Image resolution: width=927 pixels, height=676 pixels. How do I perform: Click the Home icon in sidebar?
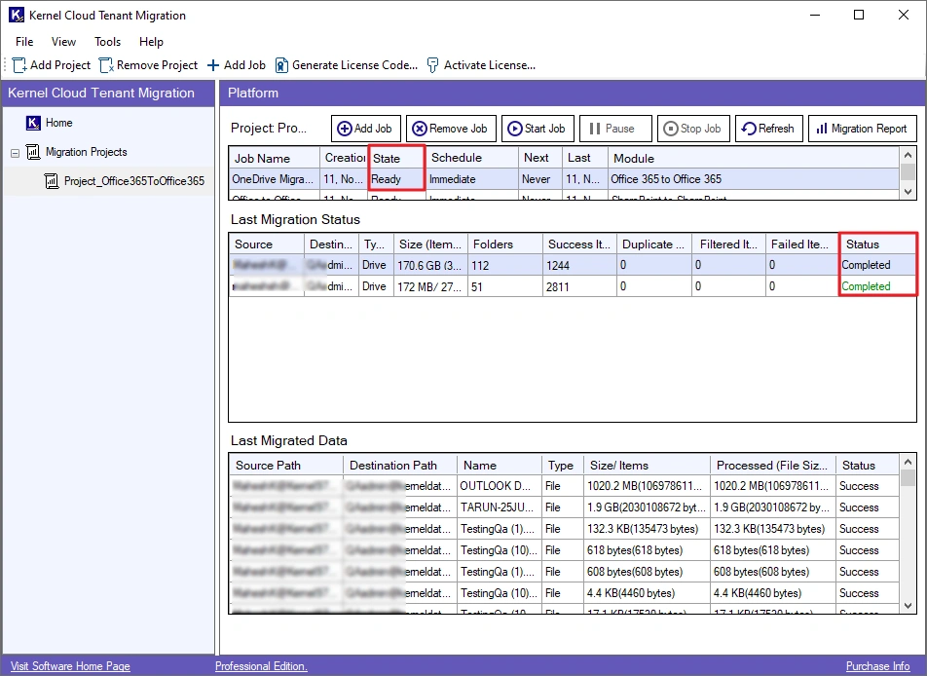tap(33, 123)
